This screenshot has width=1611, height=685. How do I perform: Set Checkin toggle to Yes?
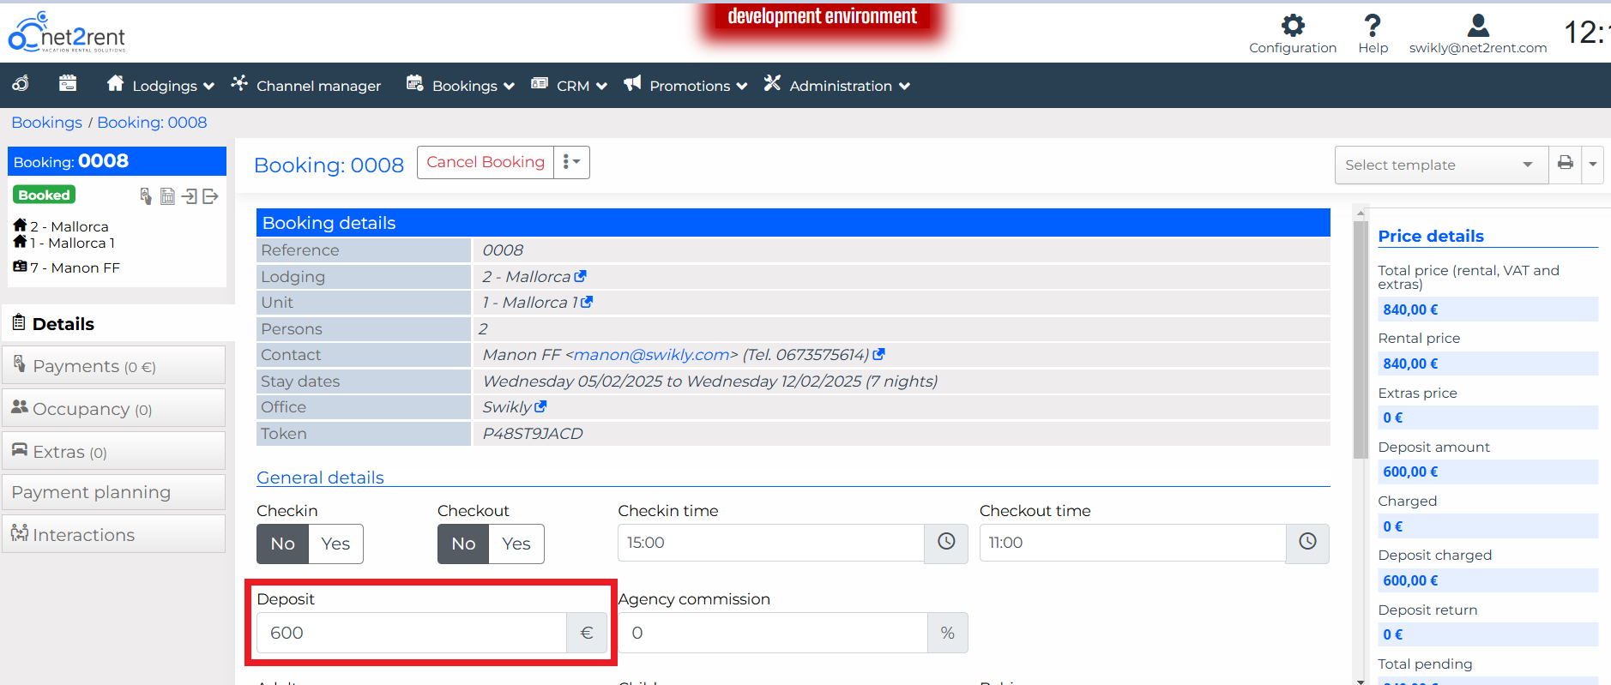[335, 544]
